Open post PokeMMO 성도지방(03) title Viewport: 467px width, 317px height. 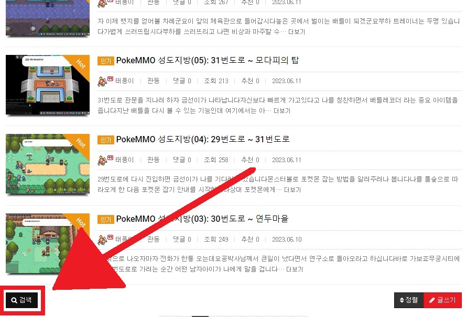202,219
